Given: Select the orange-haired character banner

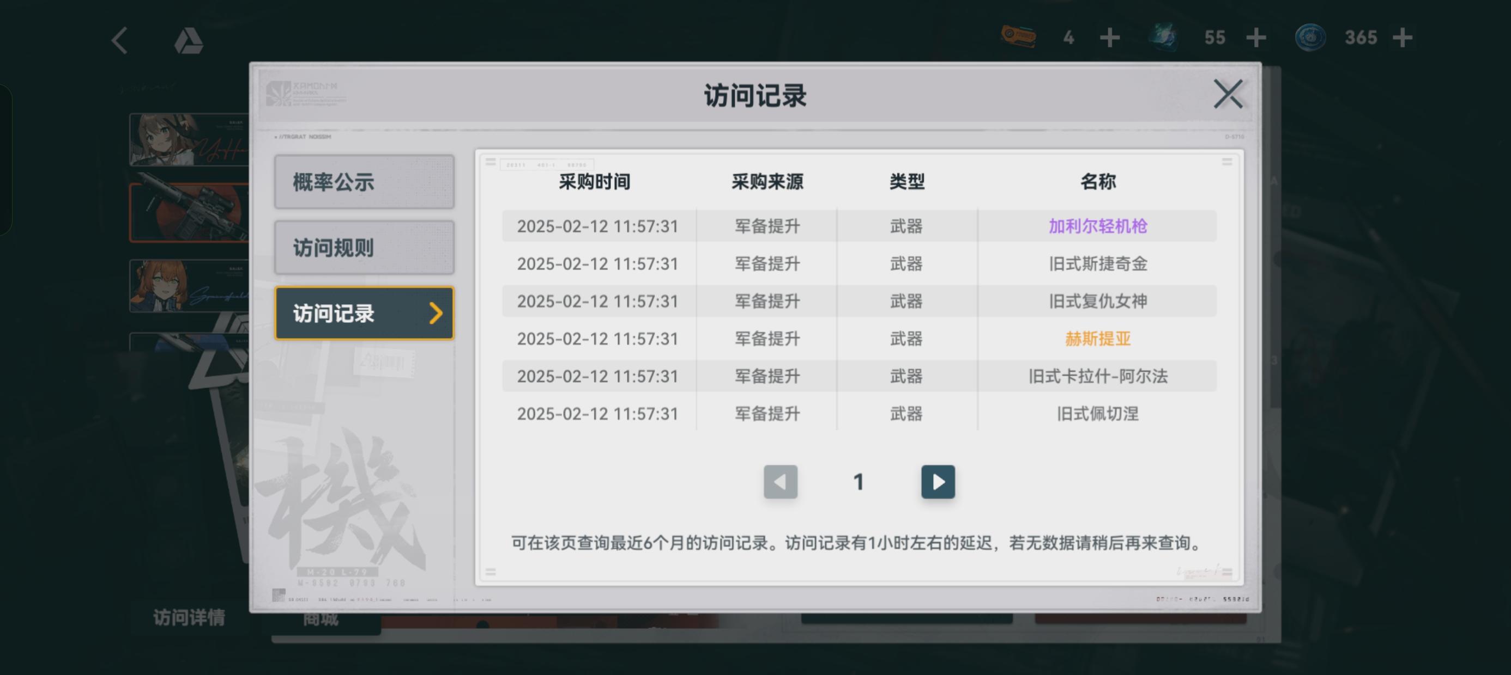Looking at the screenshot, I should coord(189,286).
